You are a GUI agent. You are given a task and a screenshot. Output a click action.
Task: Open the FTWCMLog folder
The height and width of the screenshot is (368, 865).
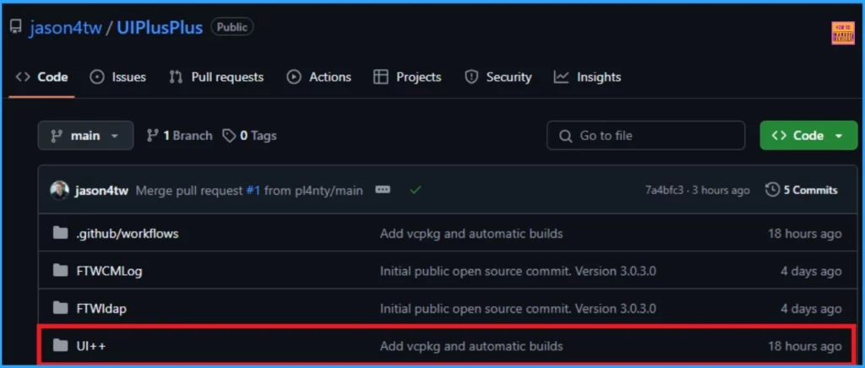pyautogui.click(x=109, y=271)
